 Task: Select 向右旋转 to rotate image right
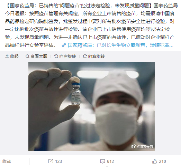click(94, 56)
